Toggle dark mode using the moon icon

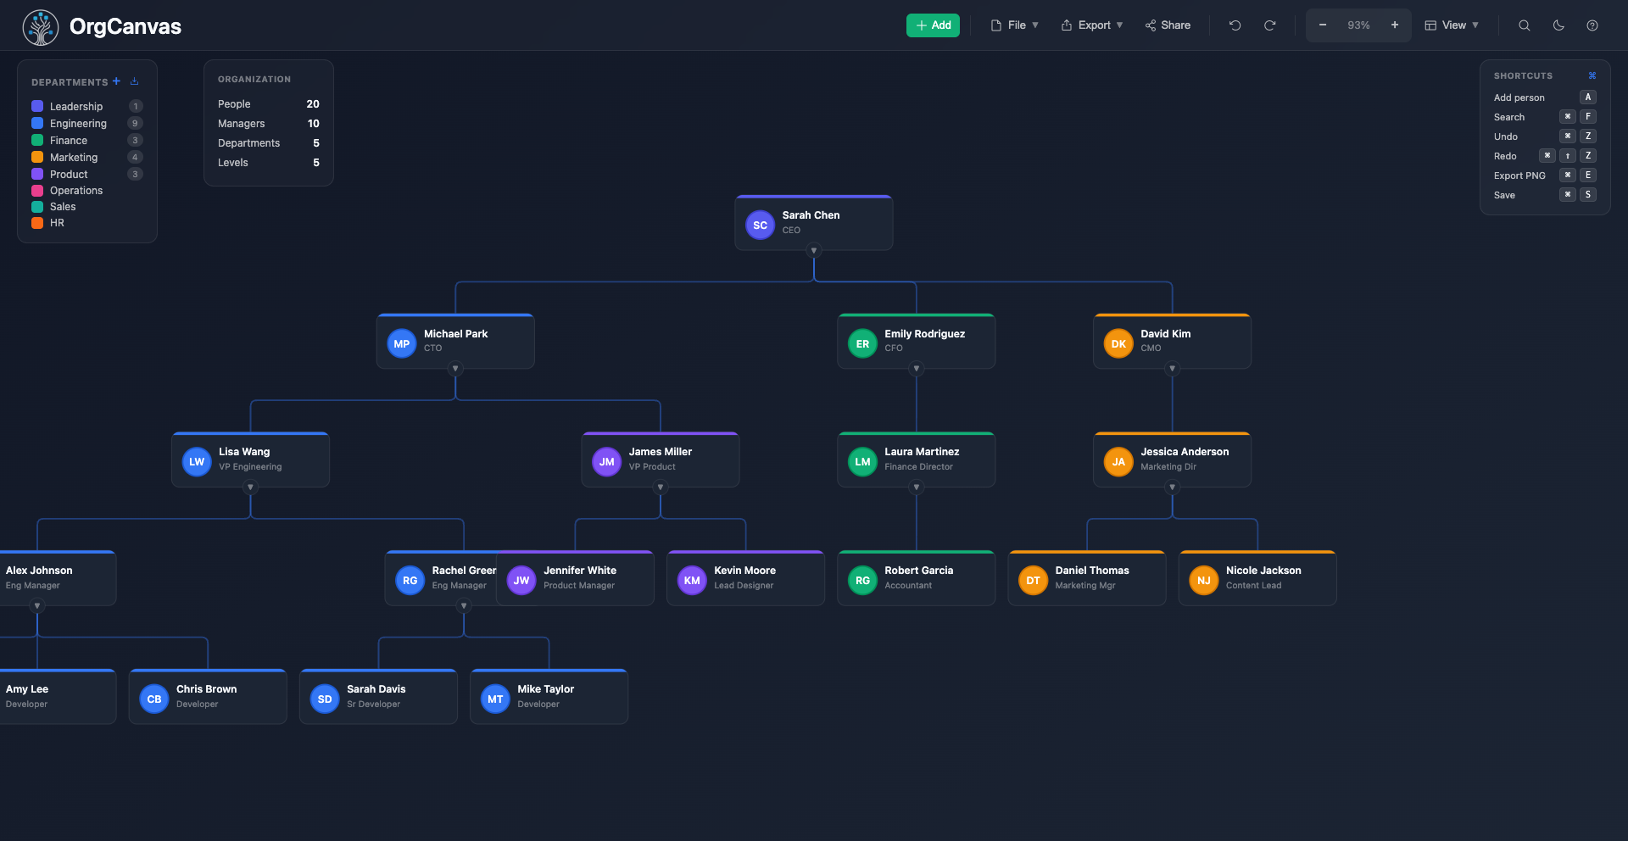[1558, 25]
